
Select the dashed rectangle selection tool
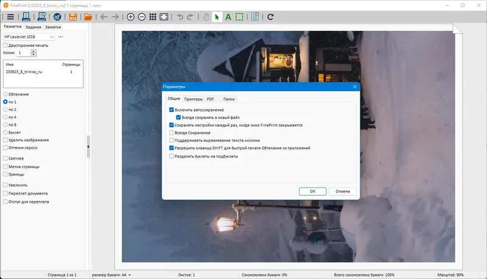point(239,17)
